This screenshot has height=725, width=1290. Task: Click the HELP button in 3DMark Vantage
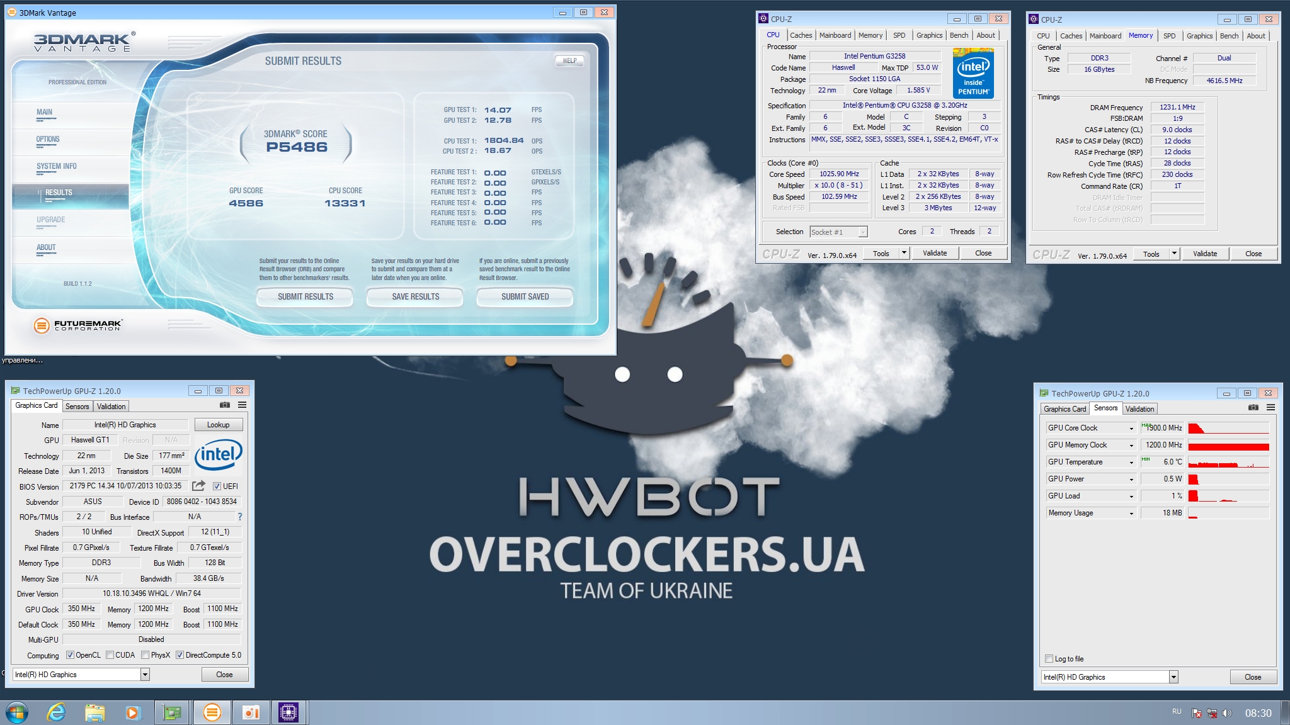click(570, 60)
